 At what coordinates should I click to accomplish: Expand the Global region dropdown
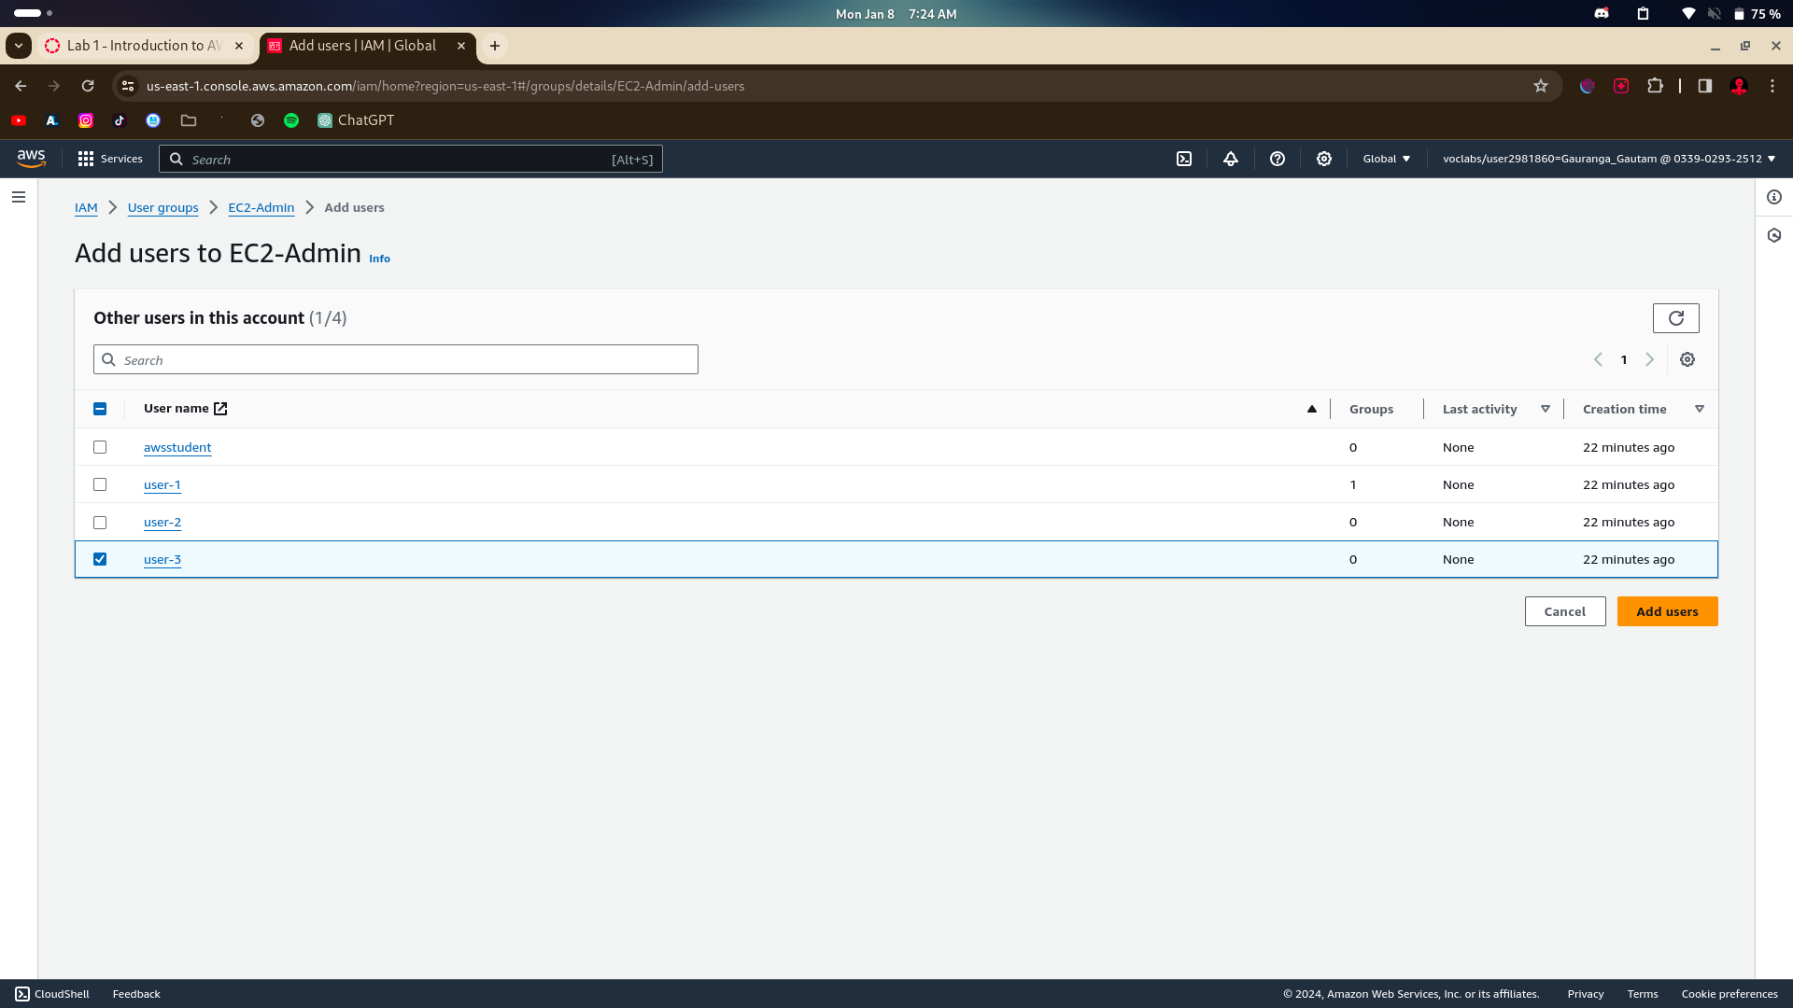pos(1386,159)
